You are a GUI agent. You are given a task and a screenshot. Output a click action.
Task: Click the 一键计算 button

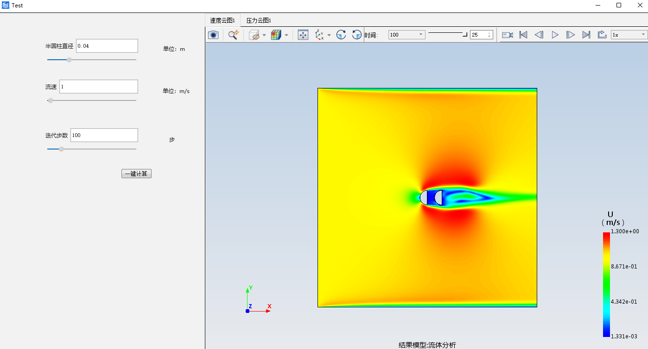[x=136, y=174]
